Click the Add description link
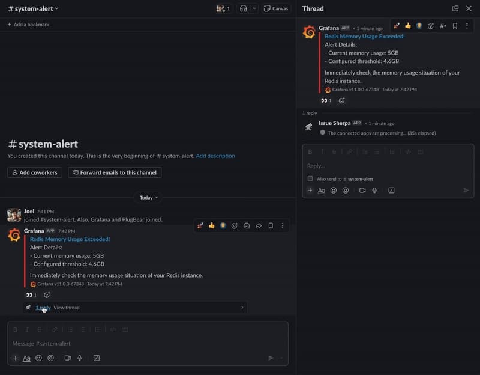 (x=215, y=156)
